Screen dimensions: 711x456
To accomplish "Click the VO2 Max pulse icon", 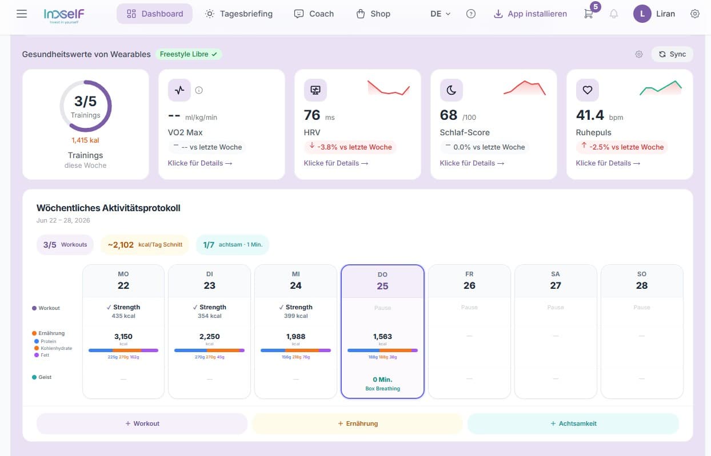I will point(179,90).
